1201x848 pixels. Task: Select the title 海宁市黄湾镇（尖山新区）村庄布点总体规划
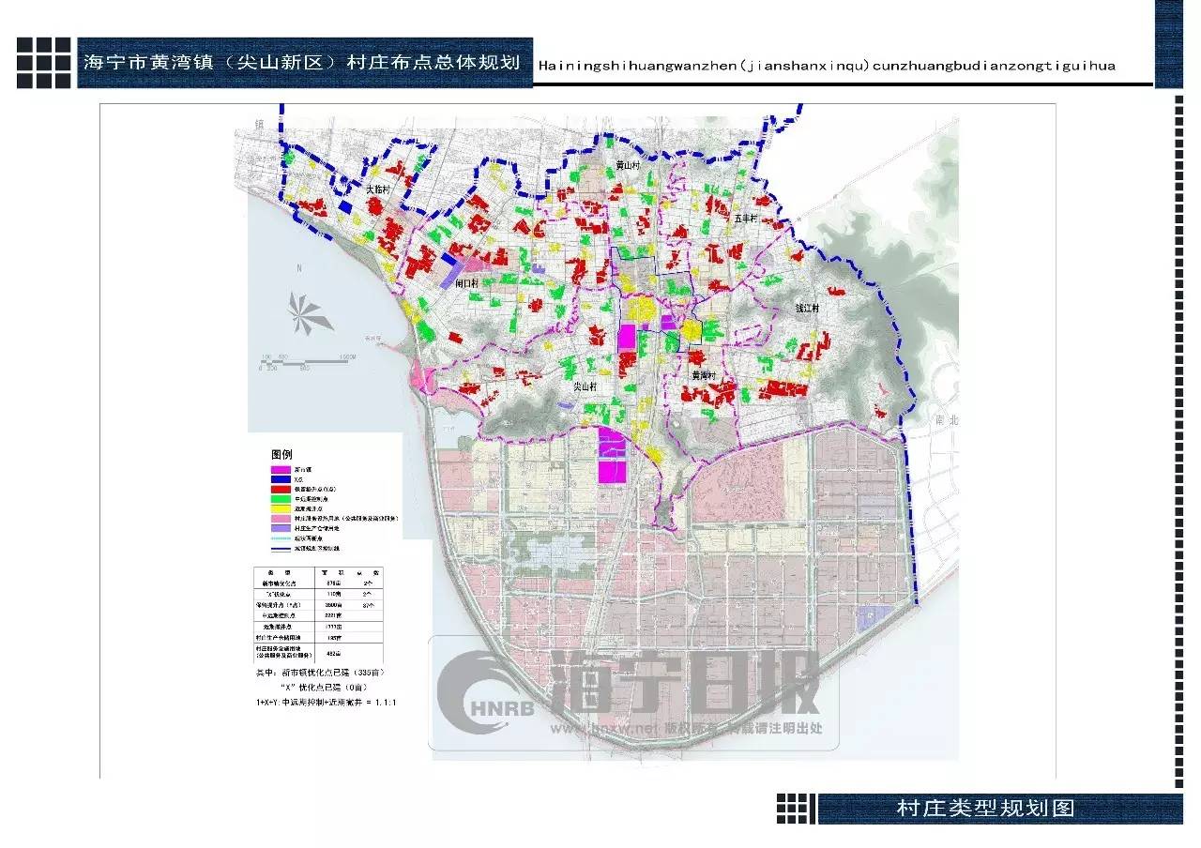coord(301,64)
